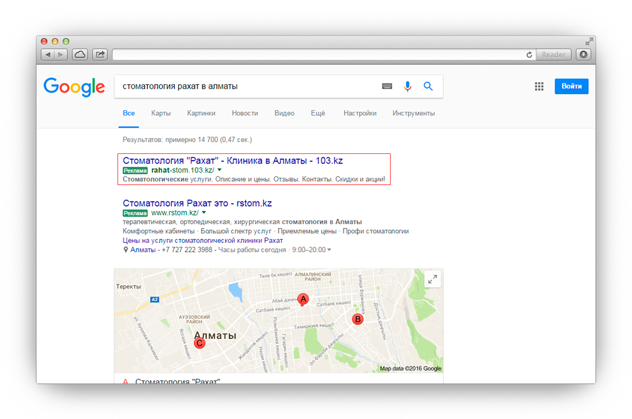Switch to the Карты tab
Viewport: 632px width, 419px height.
click(161, 113)
